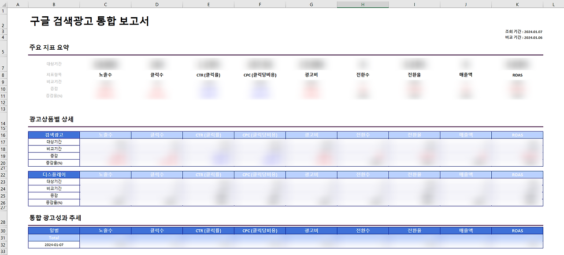Select column K header
Image resolution: width=564 pixels, height=255 pixels.
tap(517, 4)
